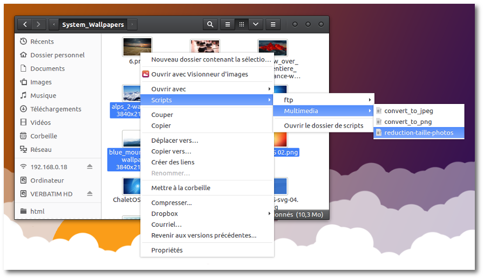Viewport: 484px width, 279px height.
Task: Run the reduction-taille-photos script
Action: coord(419,133)
